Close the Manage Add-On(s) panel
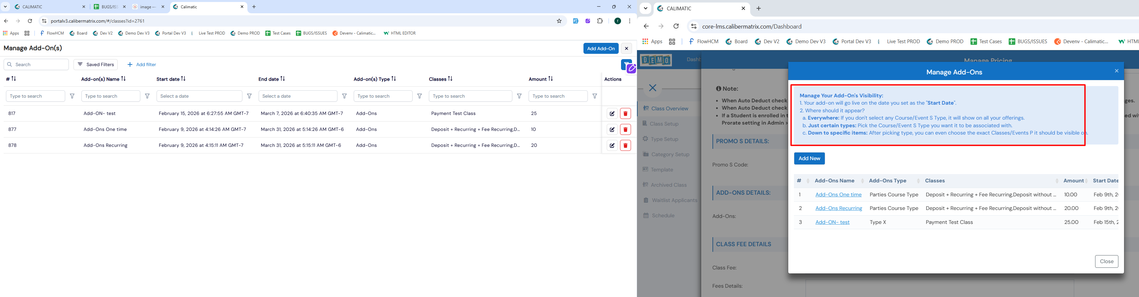 coord(626,49)
